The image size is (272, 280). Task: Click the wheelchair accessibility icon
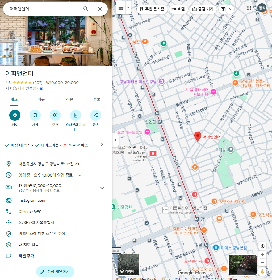(x=41, y=88)
